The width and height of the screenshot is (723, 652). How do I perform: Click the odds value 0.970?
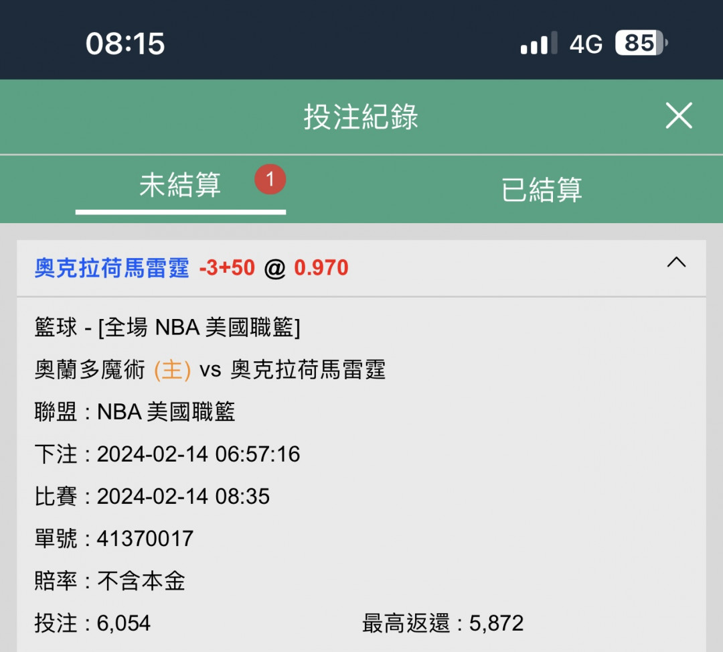(x=321, y=268)
